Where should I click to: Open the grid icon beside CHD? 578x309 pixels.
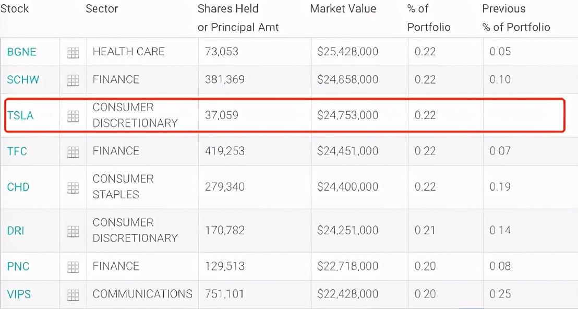73,187
